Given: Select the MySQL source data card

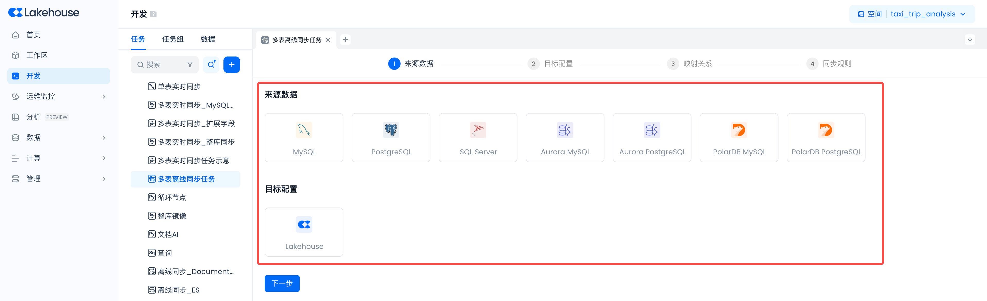Looking at the screenshot, I should [x=304, y=137].
